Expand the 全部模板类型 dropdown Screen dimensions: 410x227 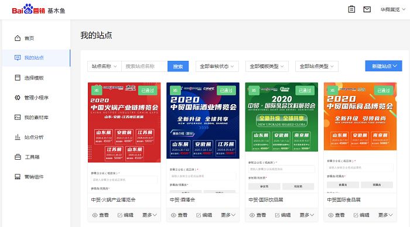(x=266, y=66)
